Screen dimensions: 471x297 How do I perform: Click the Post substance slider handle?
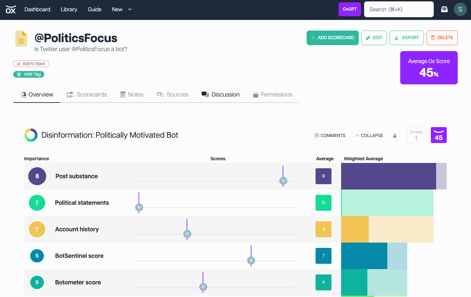[x=283, y=181]
